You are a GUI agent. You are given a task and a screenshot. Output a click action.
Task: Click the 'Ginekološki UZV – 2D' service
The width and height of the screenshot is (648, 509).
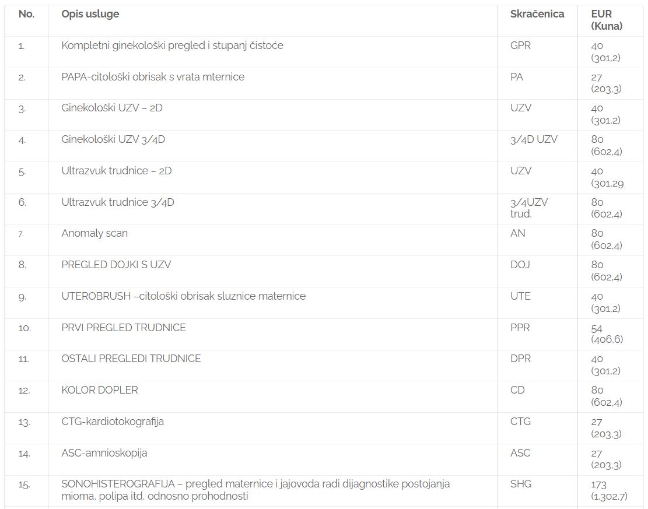pyautogui.click(x=111, y=108)
